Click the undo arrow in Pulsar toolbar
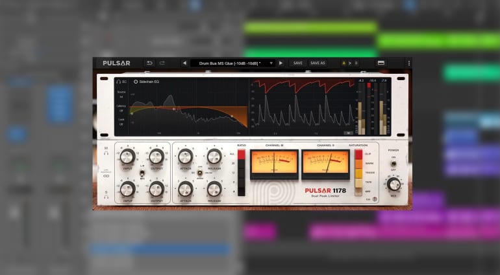The height and width of the screenshot is (275, 500). click(149, 63)
